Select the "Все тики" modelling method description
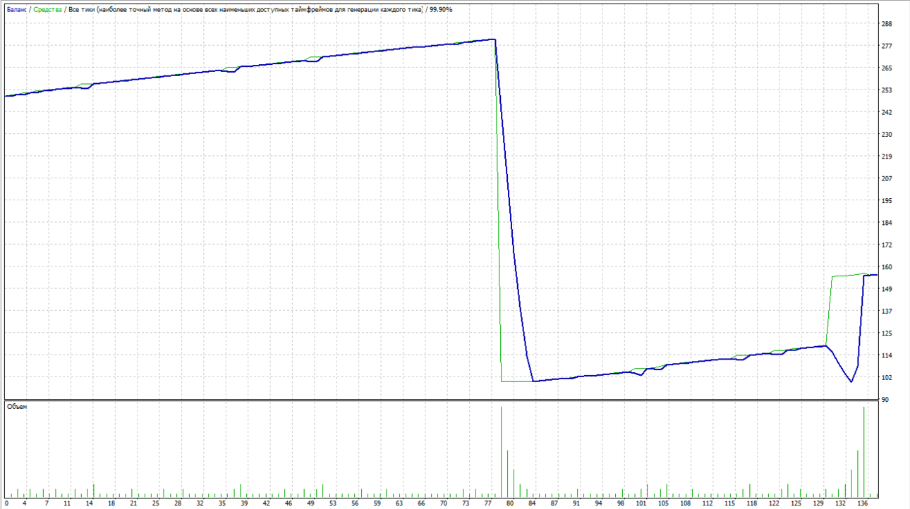 pos(246,10)
